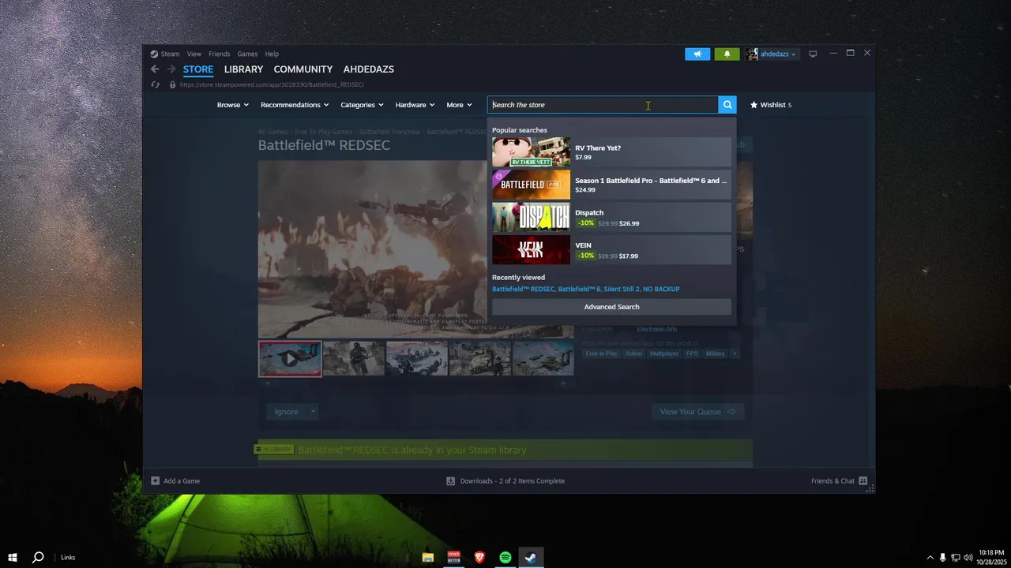Open the AHDEDAZS profile tab

(368, 69)
